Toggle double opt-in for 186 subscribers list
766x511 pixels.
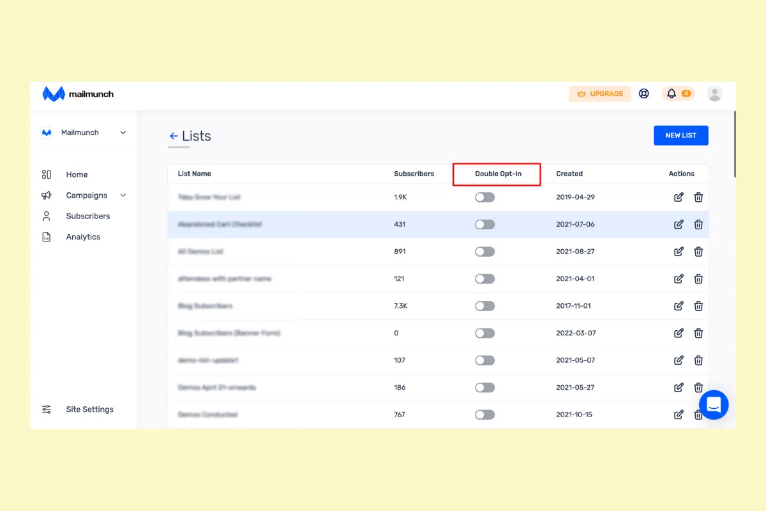tap(484, 387)
